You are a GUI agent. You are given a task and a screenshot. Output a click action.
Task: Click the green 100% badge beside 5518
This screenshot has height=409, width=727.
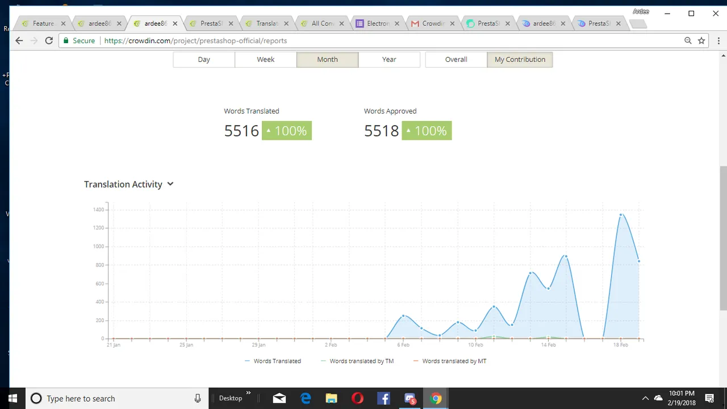point(427,131)
